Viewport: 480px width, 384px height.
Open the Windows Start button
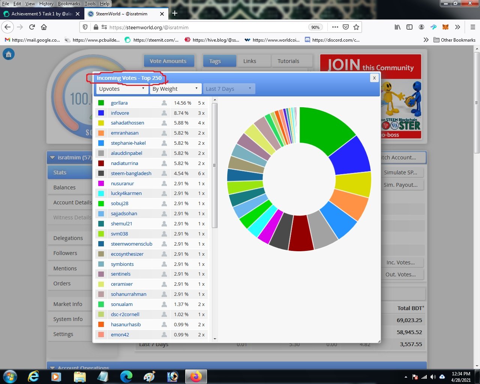(10, 376)
